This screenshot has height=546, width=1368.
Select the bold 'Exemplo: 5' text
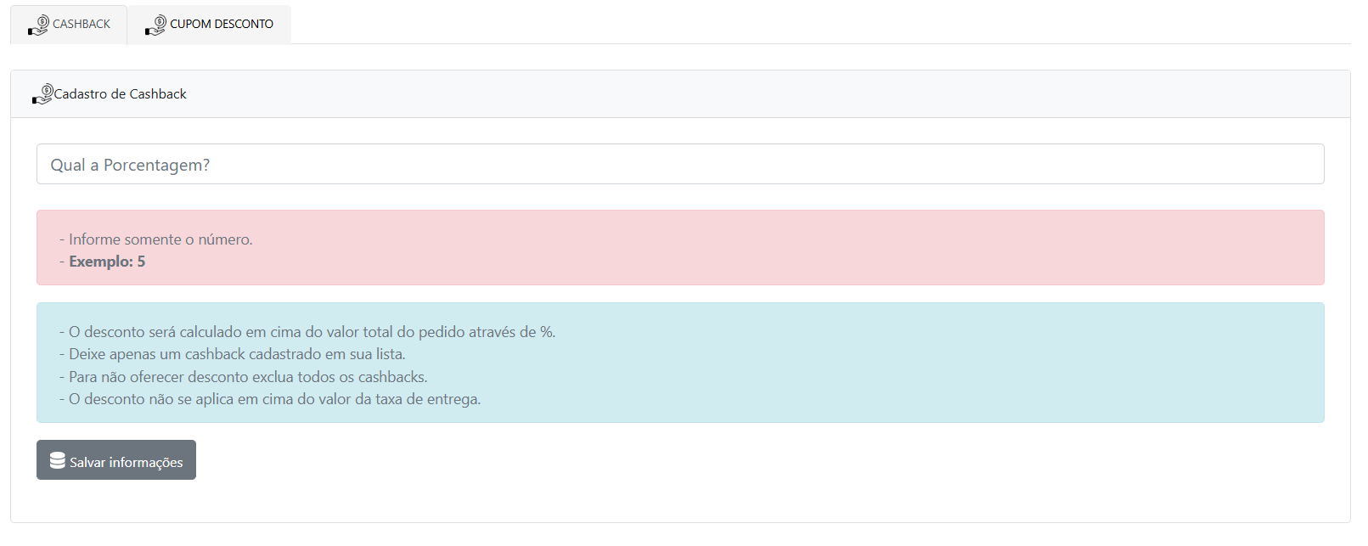coord(107,262)
